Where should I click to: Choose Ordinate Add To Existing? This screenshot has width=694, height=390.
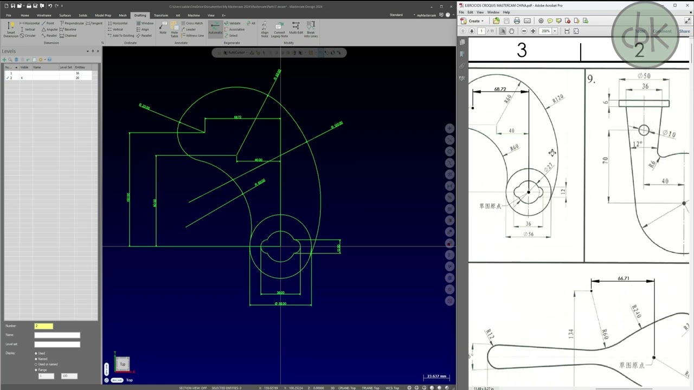121,36
